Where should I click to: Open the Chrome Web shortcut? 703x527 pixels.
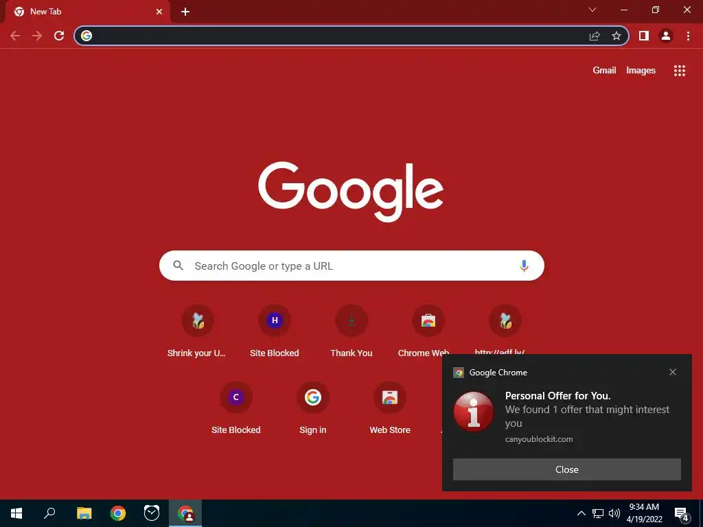pyautogui.click(x=428, y=329)
